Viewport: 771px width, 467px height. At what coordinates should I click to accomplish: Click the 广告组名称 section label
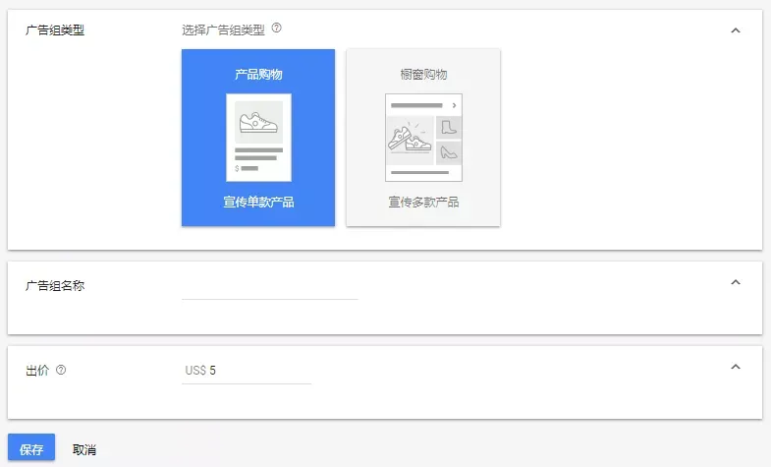coord(55,286)
